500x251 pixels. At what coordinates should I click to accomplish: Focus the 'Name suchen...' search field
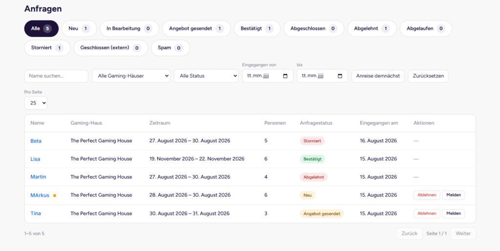(x=56, y=76)
